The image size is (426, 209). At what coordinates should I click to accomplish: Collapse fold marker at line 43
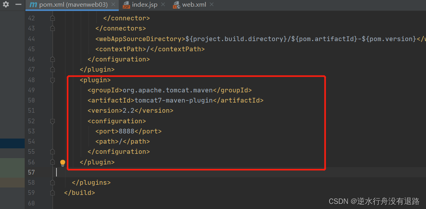tap(53, 29)
